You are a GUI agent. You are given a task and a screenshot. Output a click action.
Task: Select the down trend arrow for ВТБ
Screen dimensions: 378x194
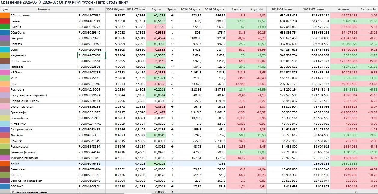[172, 84]
